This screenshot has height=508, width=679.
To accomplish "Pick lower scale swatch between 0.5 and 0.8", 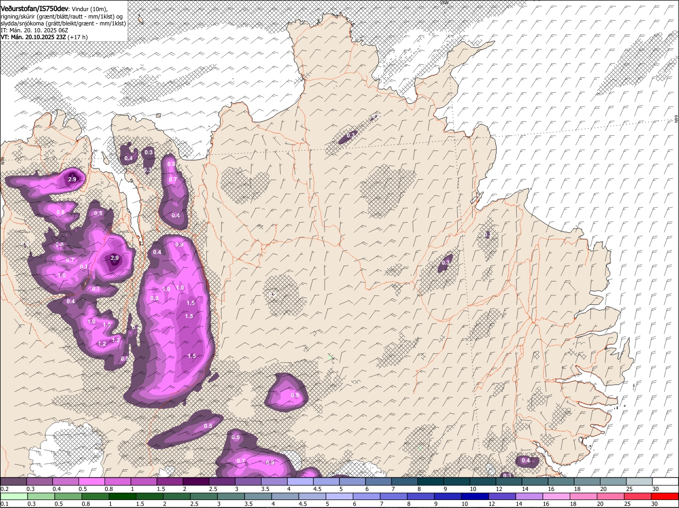I will pyautogui.click(x=68, y=496).
